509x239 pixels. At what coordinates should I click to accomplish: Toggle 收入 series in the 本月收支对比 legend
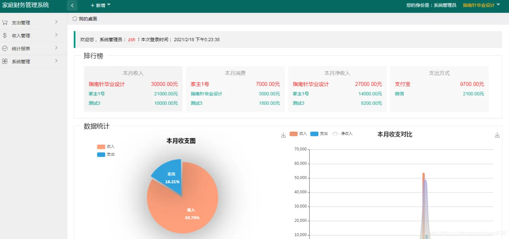(298, 134)
